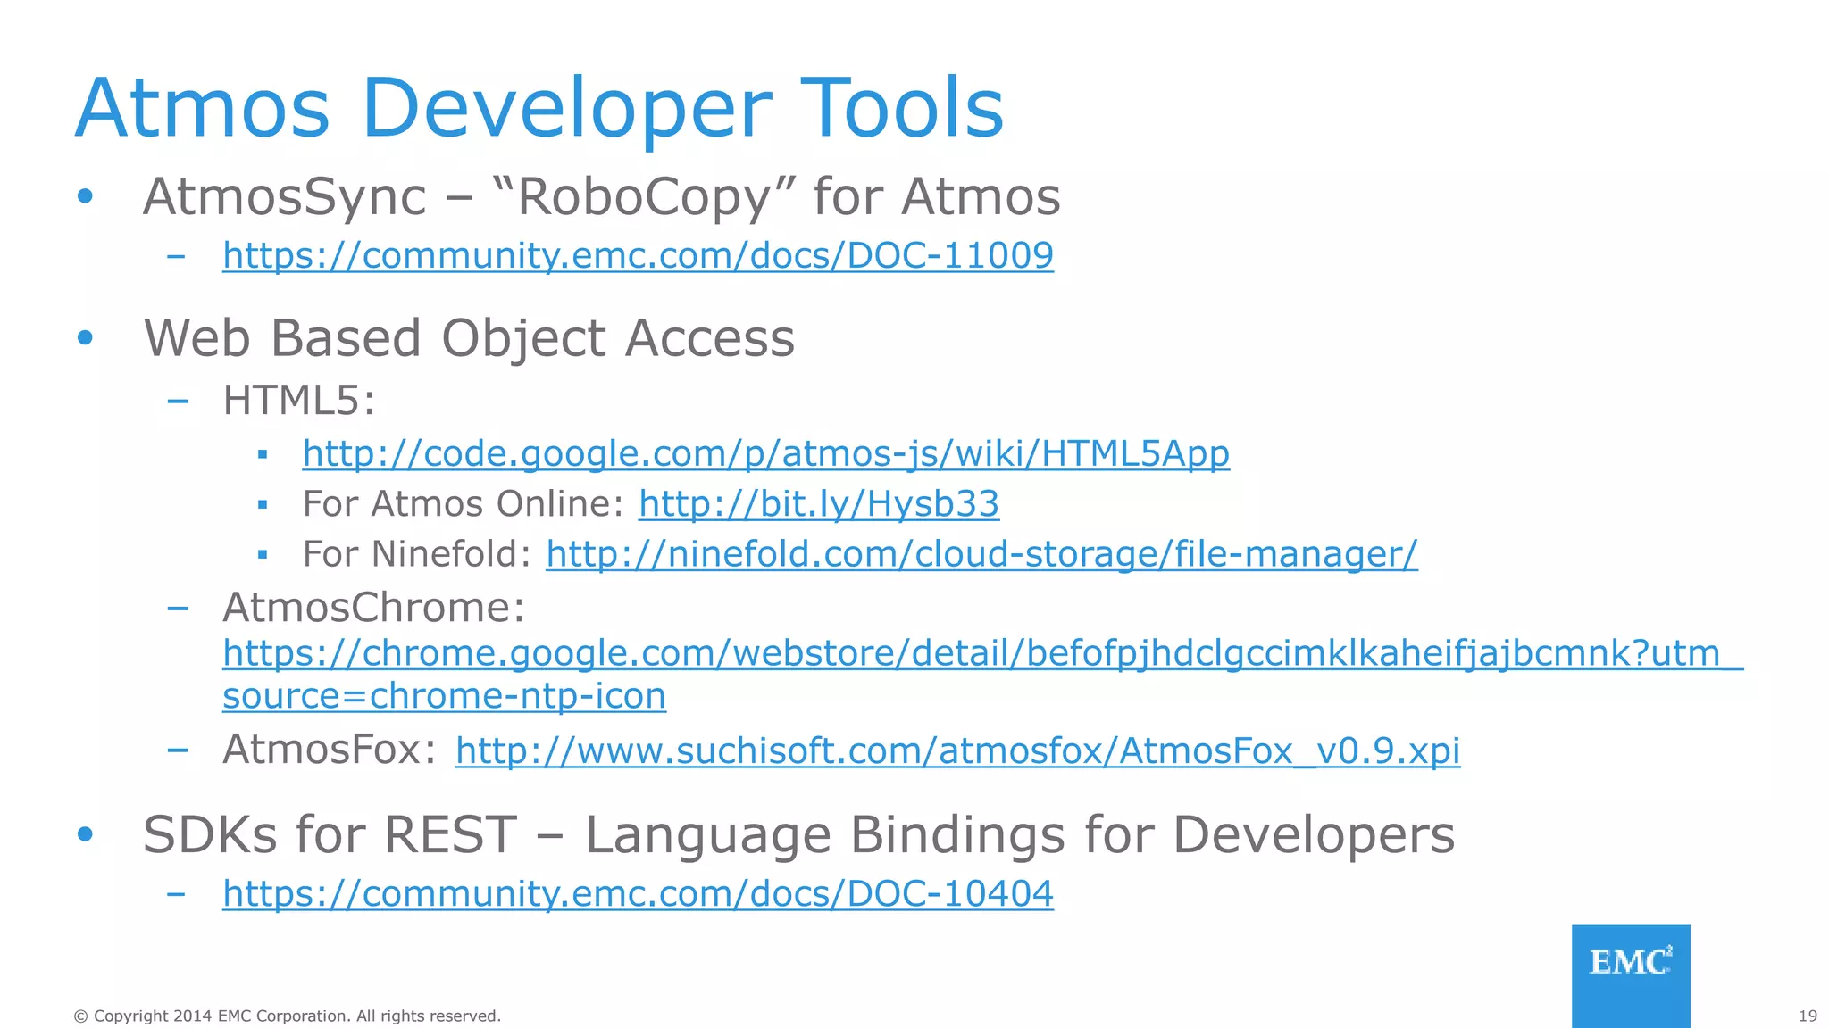Open the Ninefold file-manager link
Image resolution: width=1829 pixels, height=1028 pixels.
(981, 554)
